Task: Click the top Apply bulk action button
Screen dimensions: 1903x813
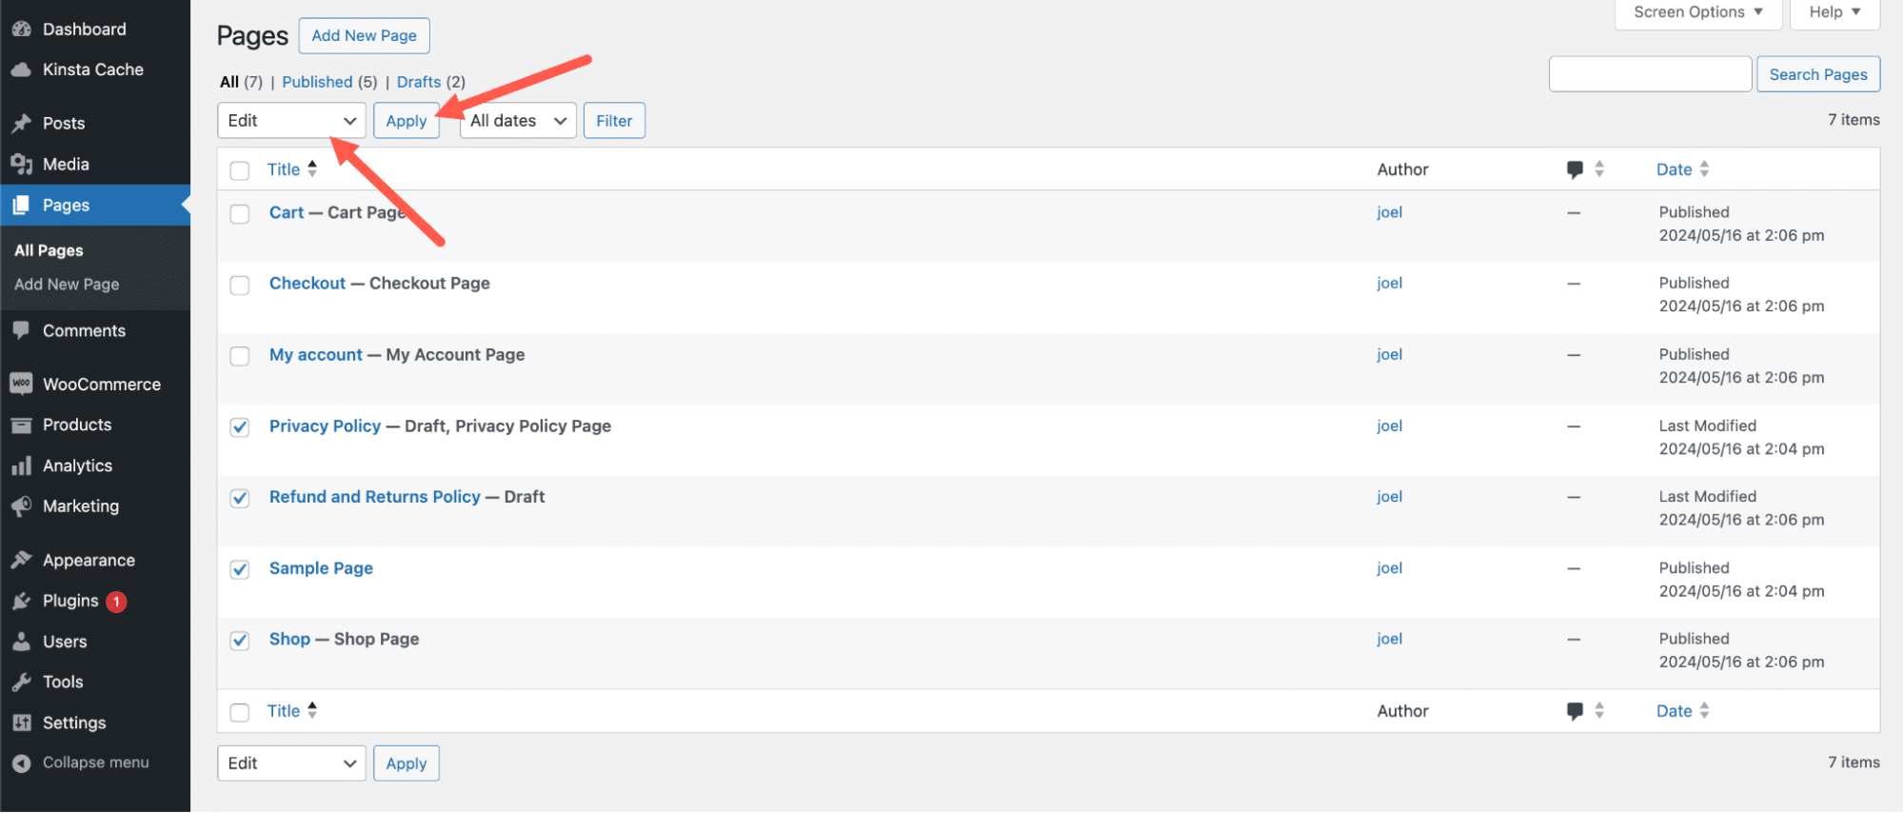Action: click(x=406, y=121)
